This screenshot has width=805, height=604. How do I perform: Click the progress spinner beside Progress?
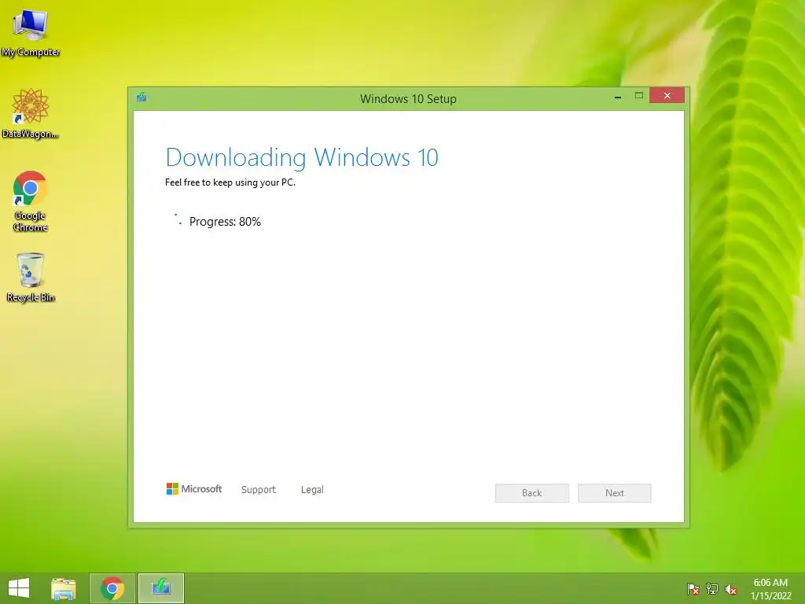click(178, 219)
